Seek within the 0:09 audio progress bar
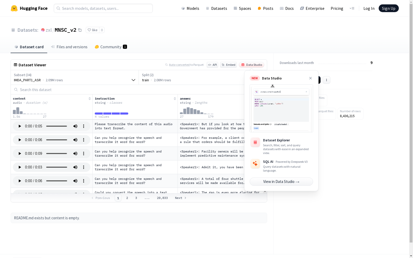This screenshot has height=258, width=413. (57, 154)
